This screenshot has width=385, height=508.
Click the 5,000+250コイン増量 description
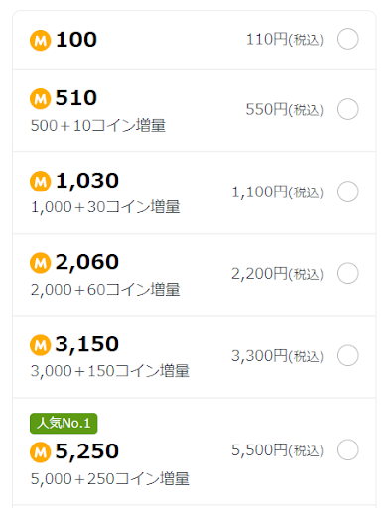coord(110,479)
